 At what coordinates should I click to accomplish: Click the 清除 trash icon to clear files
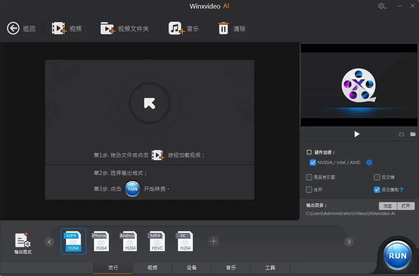coord(223,28)
